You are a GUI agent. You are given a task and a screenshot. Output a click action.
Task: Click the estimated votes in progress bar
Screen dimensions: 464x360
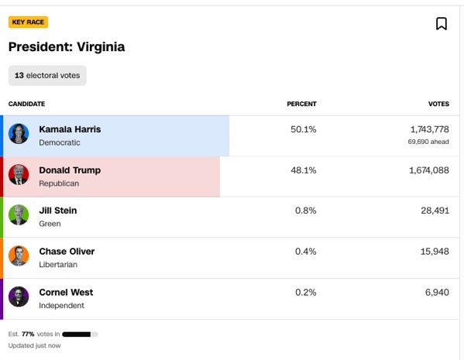tap(80, 334)
